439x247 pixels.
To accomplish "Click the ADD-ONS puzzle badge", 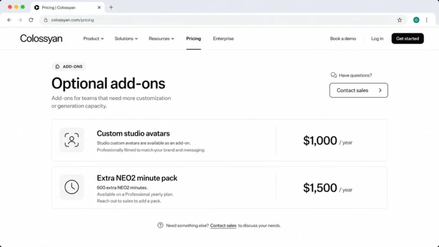I will 69,66.
